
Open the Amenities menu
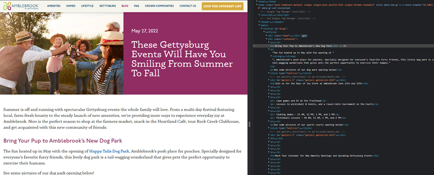click(x=54, y=6)
